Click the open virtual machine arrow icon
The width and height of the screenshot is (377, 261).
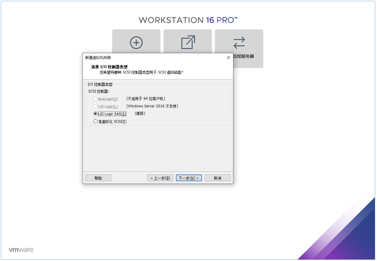[188, 42]
